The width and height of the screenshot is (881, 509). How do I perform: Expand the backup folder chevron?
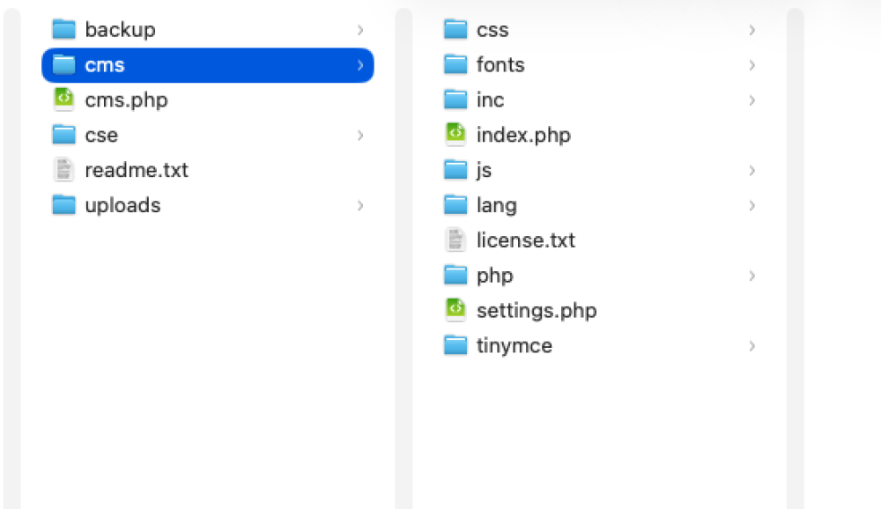pos(360,30)
